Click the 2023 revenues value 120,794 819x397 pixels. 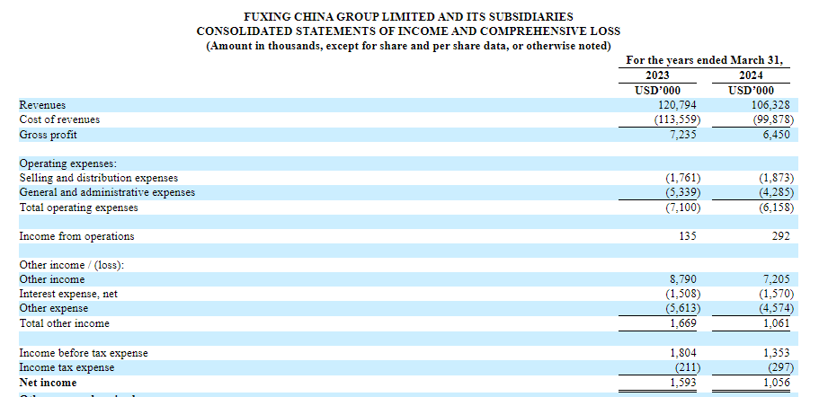coord(677,105)
